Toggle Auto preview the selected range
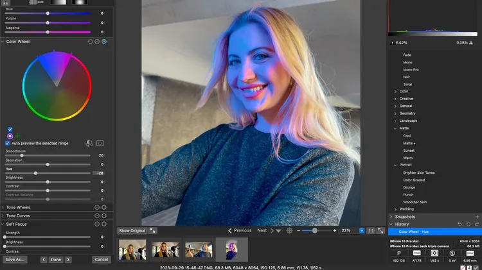Screen dimensions: 482x270 pos(7,143)
